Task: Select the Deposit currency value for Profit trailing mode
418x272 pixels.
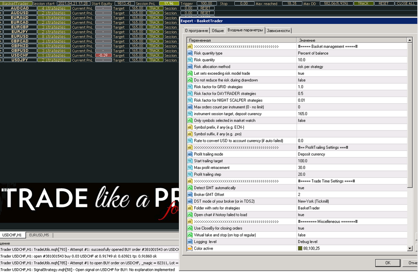Action: [x=311, y=154]
